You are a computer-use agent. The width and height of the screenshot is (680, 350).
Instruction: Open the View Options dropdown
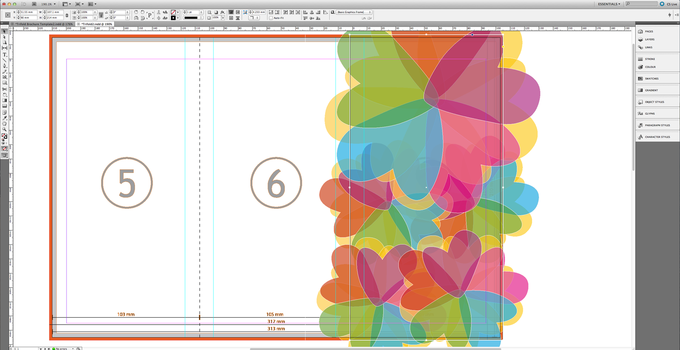coord(67,4)
